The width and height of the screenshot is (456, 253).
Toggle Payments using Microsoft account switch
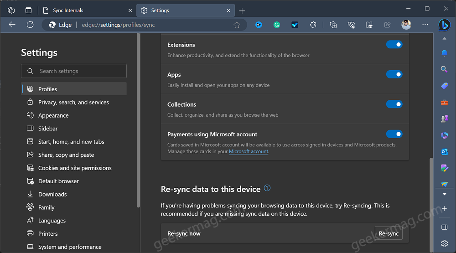pos(394,134)
